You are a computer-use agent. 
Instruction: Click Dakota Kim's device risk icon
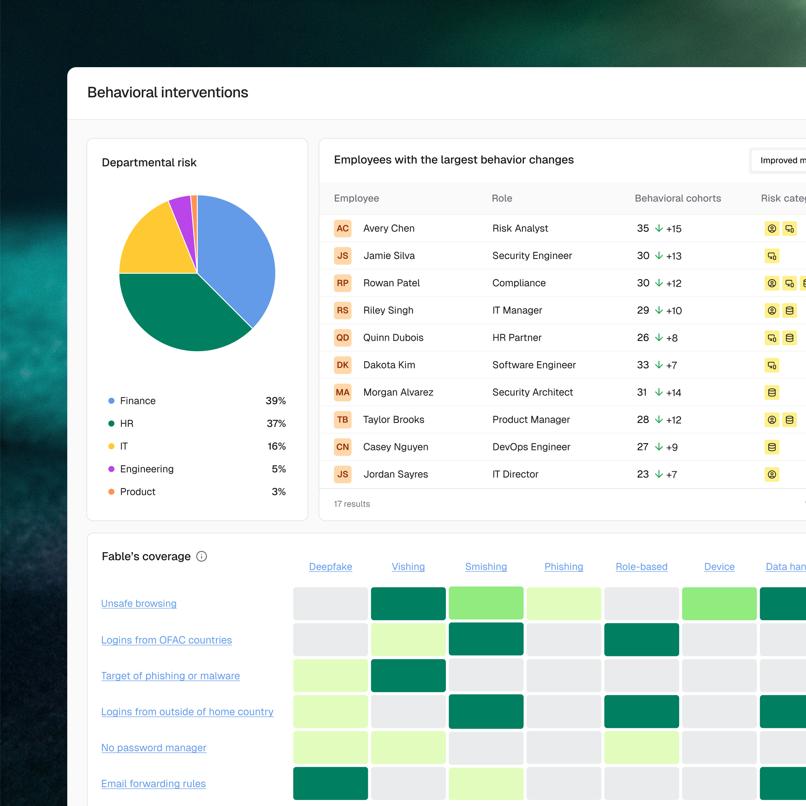[772, 365]
